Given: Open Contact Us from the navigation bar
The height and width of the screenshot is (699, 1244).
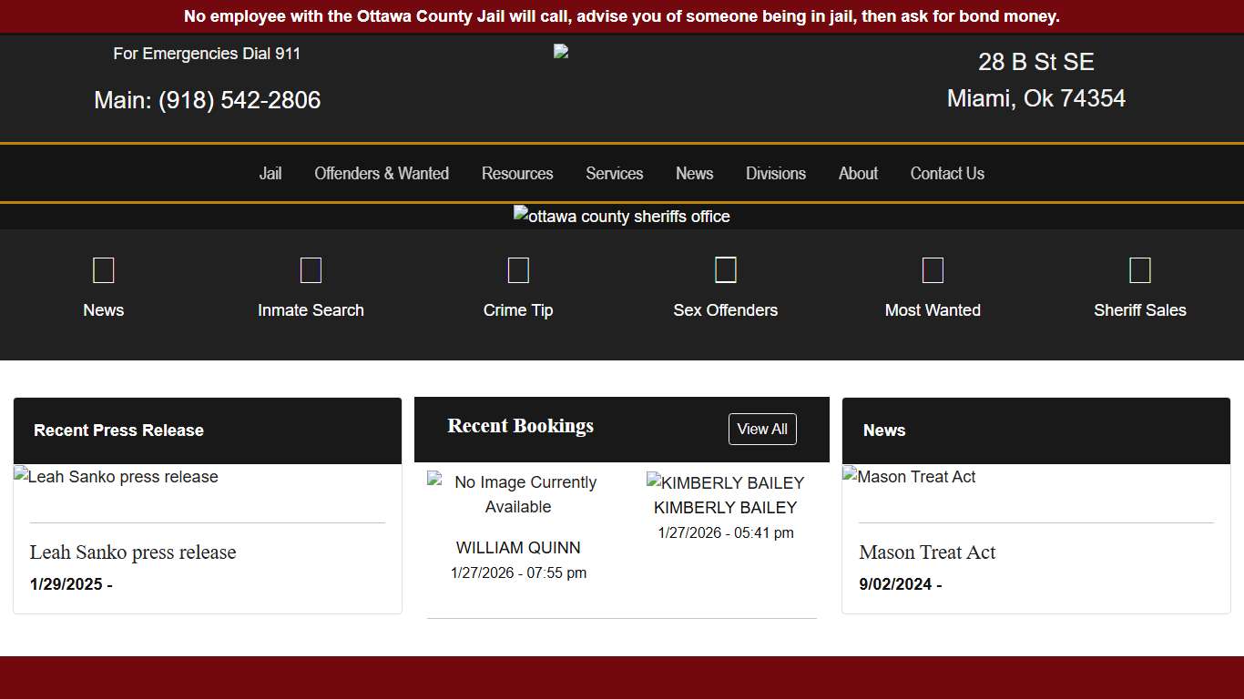Looking at the screenshot, I should pyautogui.click(x=947, y=173).
